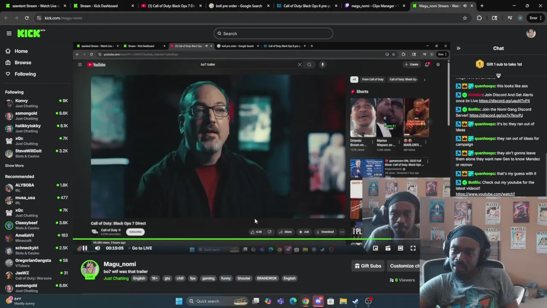This screenshot has height=308, width=547.
Task: Open Browse in Kick sidebar
Action: tap(18, 62)
